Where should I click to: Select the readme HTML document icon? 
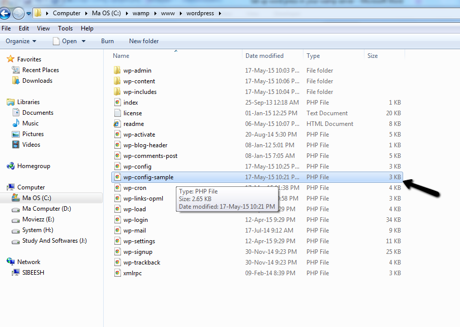coord(117,124)
